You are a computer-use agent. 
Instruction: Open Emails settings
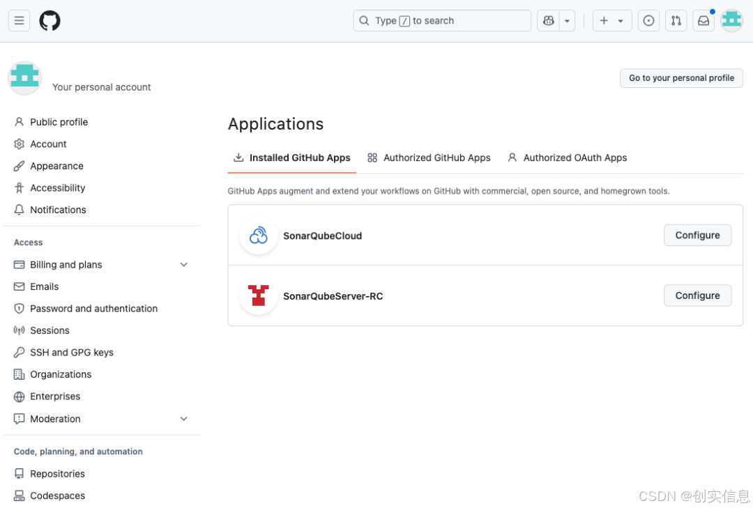coord(44,286)
